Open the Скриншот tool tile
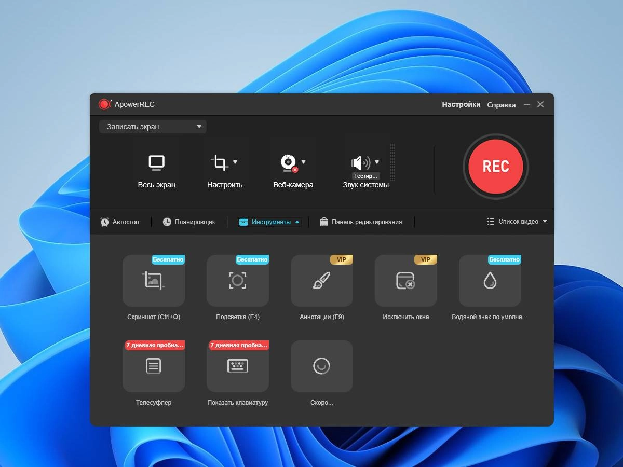This screenshot has height=467, width=623. point(154,281)
